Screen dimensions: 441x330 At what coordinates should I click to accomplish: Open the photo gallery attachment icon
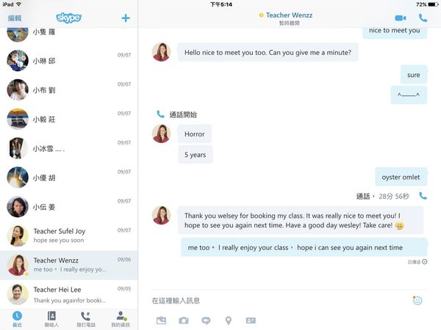(161, 320)
